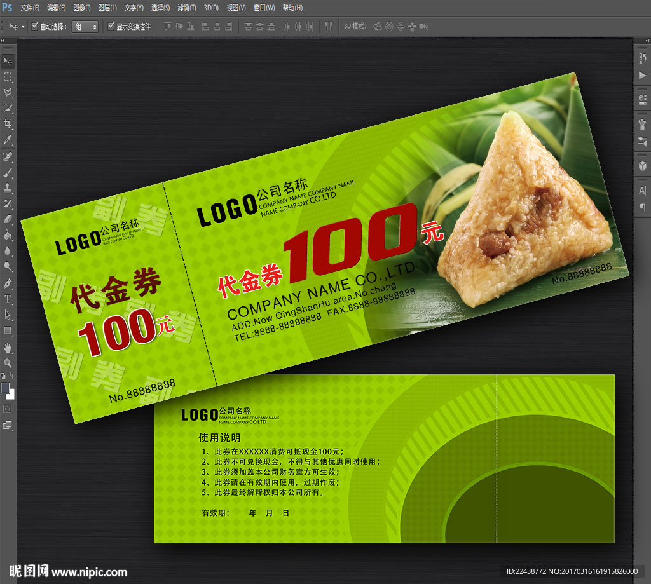Select the Dodge tool
The image size is (651, 584).
tap(8, 266)
